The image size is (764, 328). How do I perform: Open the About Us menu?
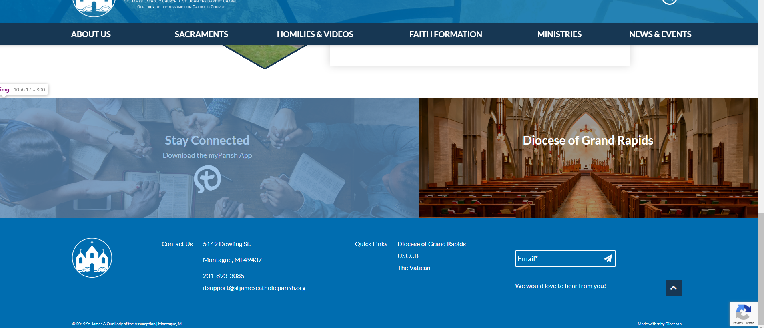pyautogui.click(x=91, y=34)
